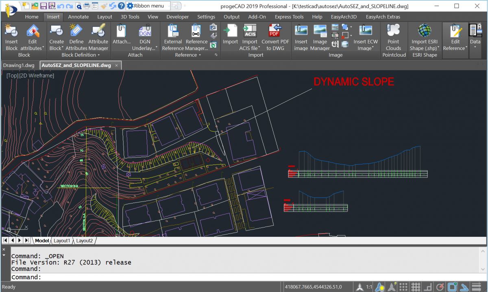Toggle ortho mode in status bar
This screenshot has height=292, width=488.
click(427, 287)
